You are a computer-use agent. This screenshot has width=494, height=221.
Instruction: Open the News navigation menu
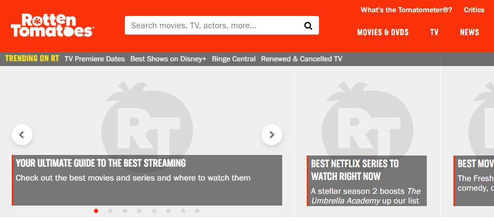click(x=469, y=32)
